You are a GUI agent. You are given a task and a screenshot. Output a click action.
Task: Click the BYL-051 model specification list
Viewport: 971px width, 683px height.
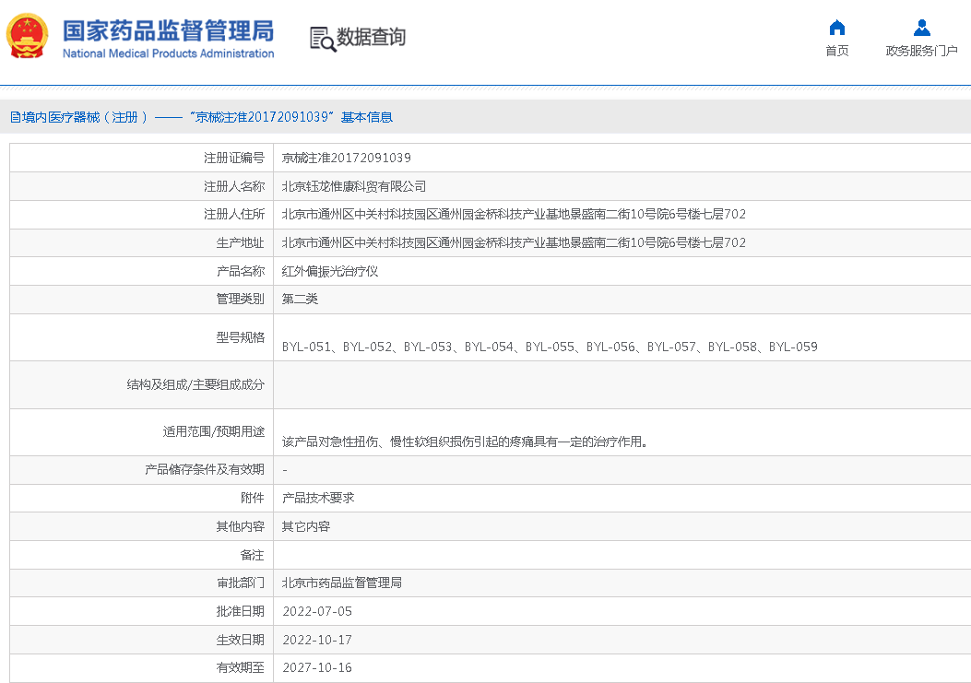pos(550,347)
